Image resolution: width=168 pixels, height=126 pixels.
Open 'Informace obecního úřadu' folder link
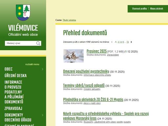[x=97, y=75]
